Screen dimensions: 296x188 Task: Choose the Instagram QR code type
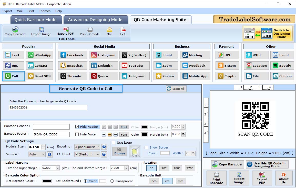104,55
